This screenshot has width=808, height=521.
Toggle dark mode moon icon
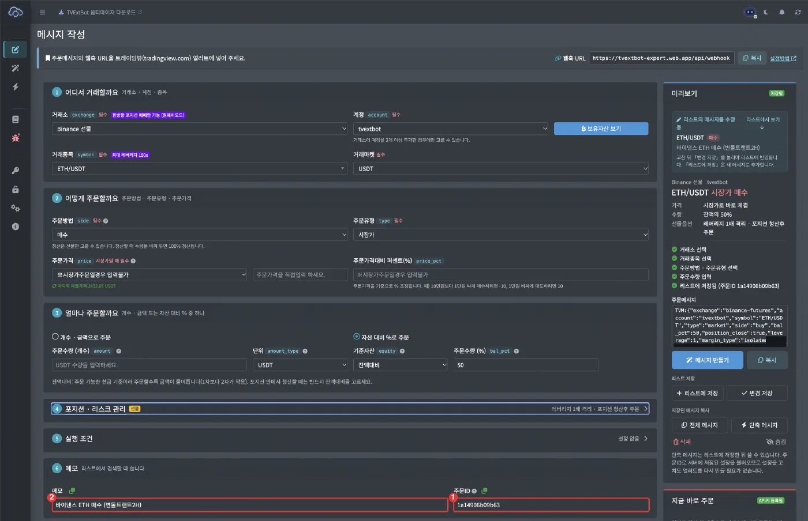(x=766, y=12)
